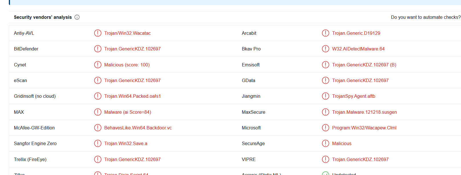Viewport: 461px width, 175px height.
Task: Click the BehavesLike.Win64.Backdoor.vc result
Action: click(138, 128)
